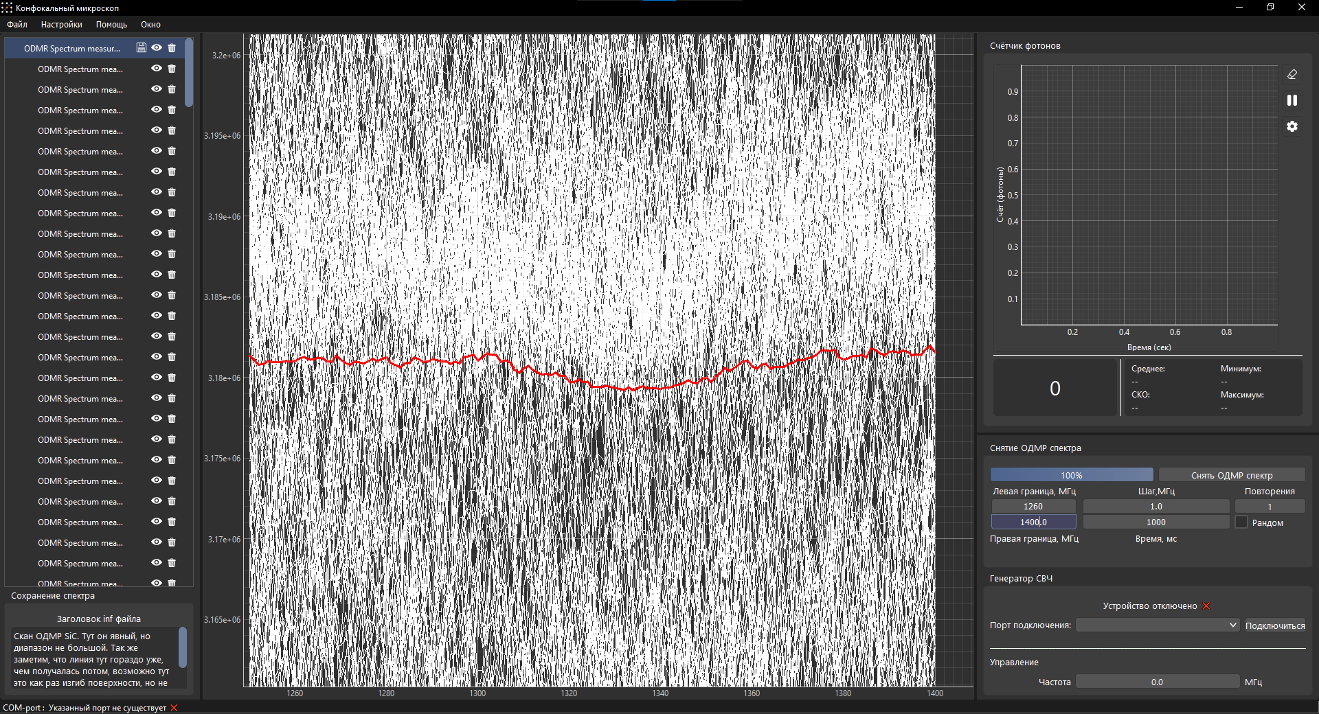1319x714 pixels.
Task: Dismiss COM-port error in status bar
Action: [174, 708]
